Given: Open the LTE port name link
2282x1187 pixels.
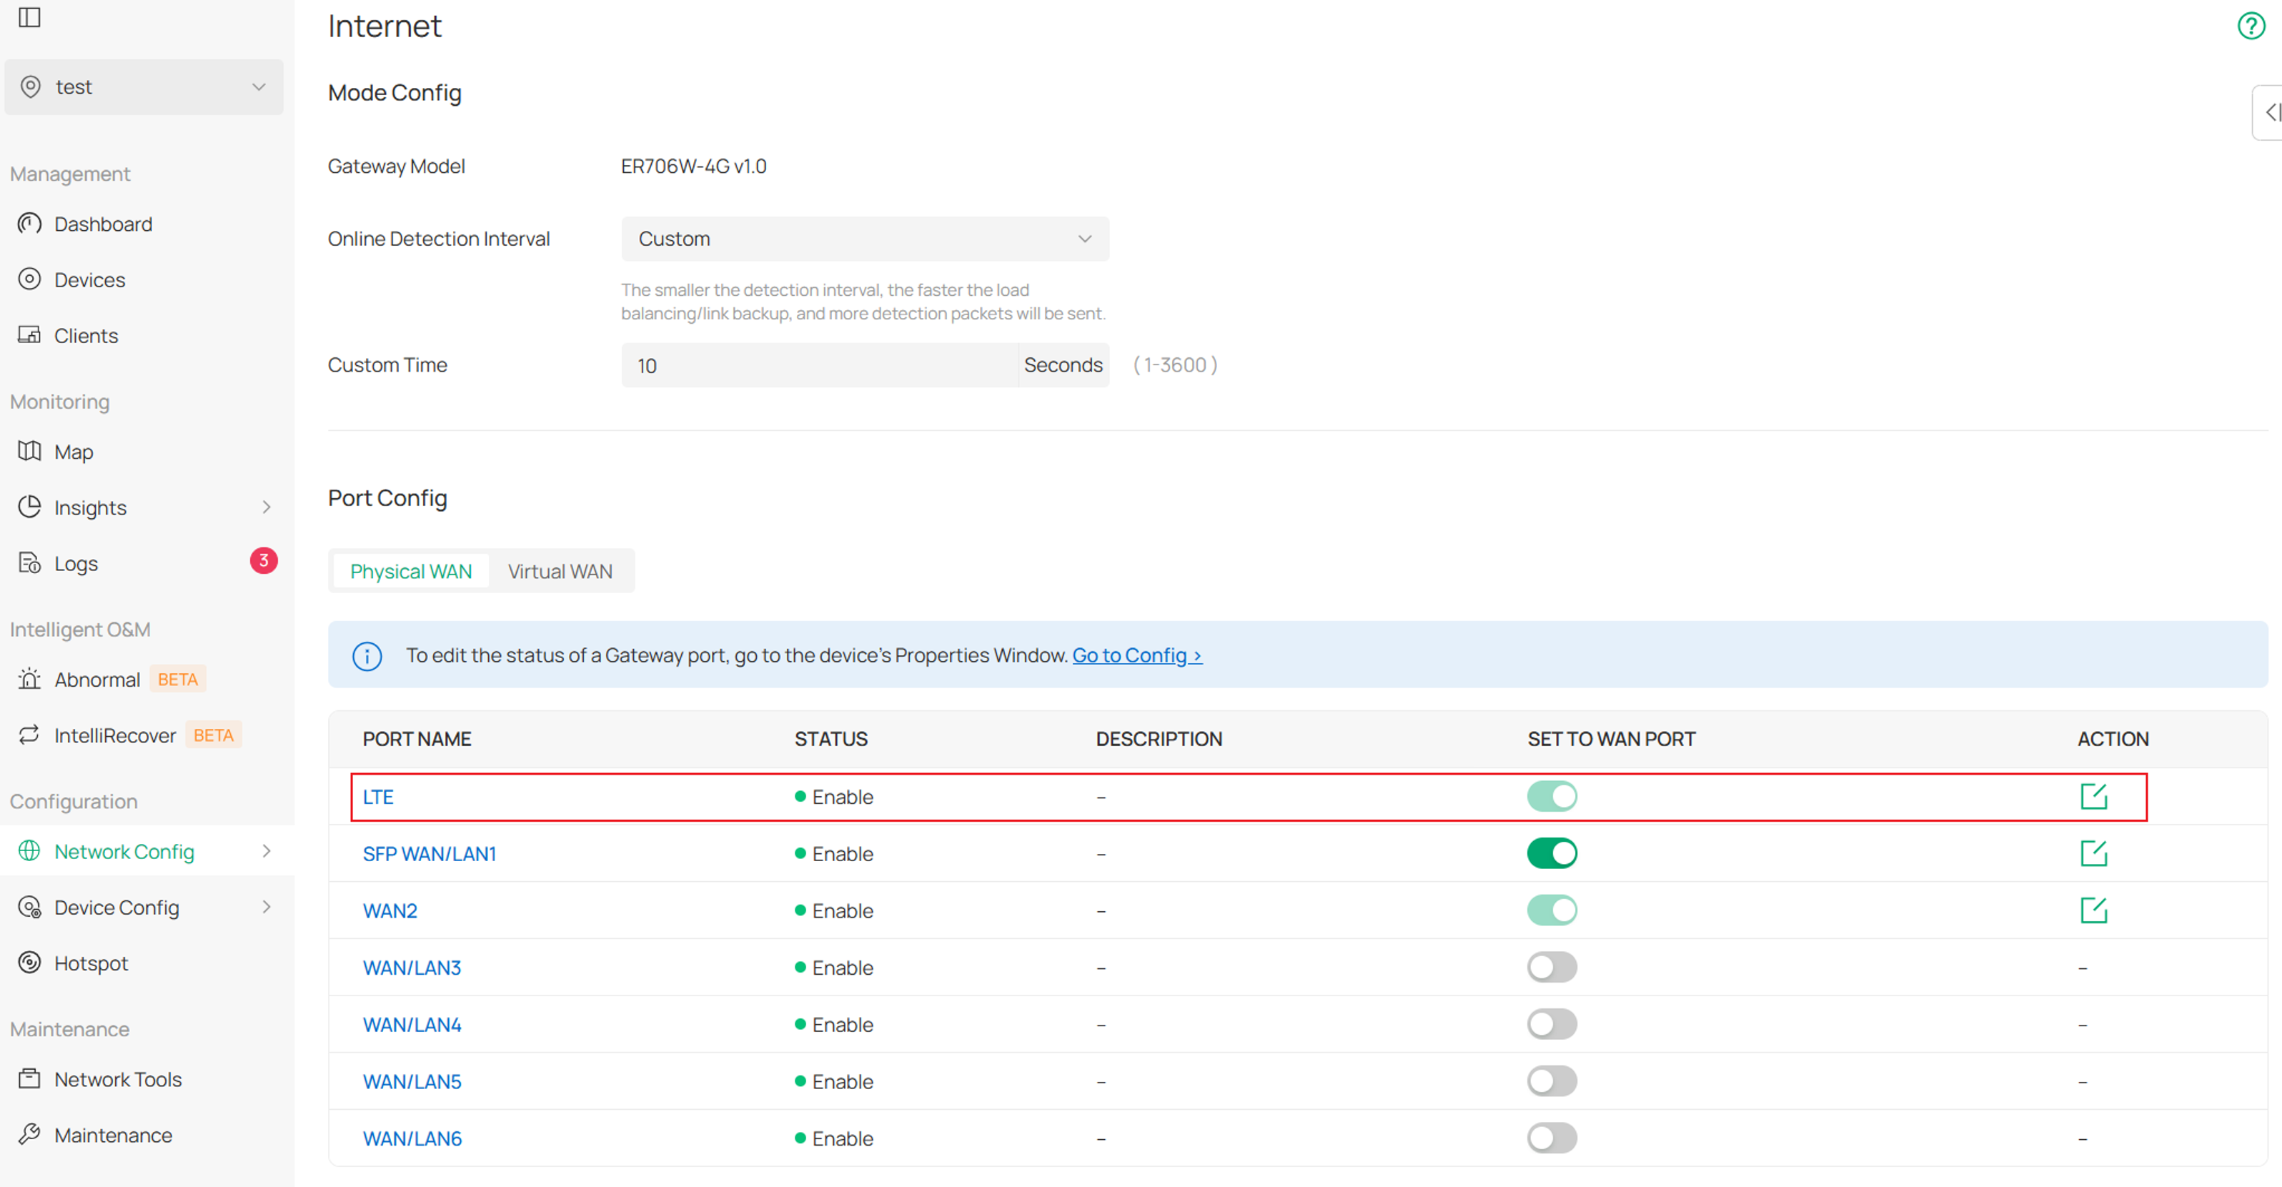Looking at the screenshot, I should click(x=378, y=796).
